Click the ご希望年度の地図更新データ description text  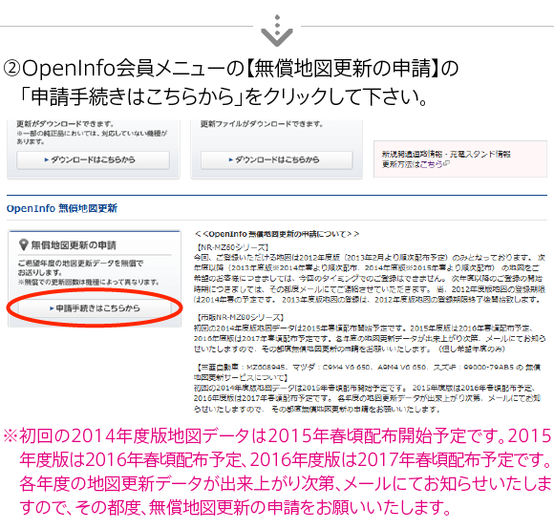[80, 267]
